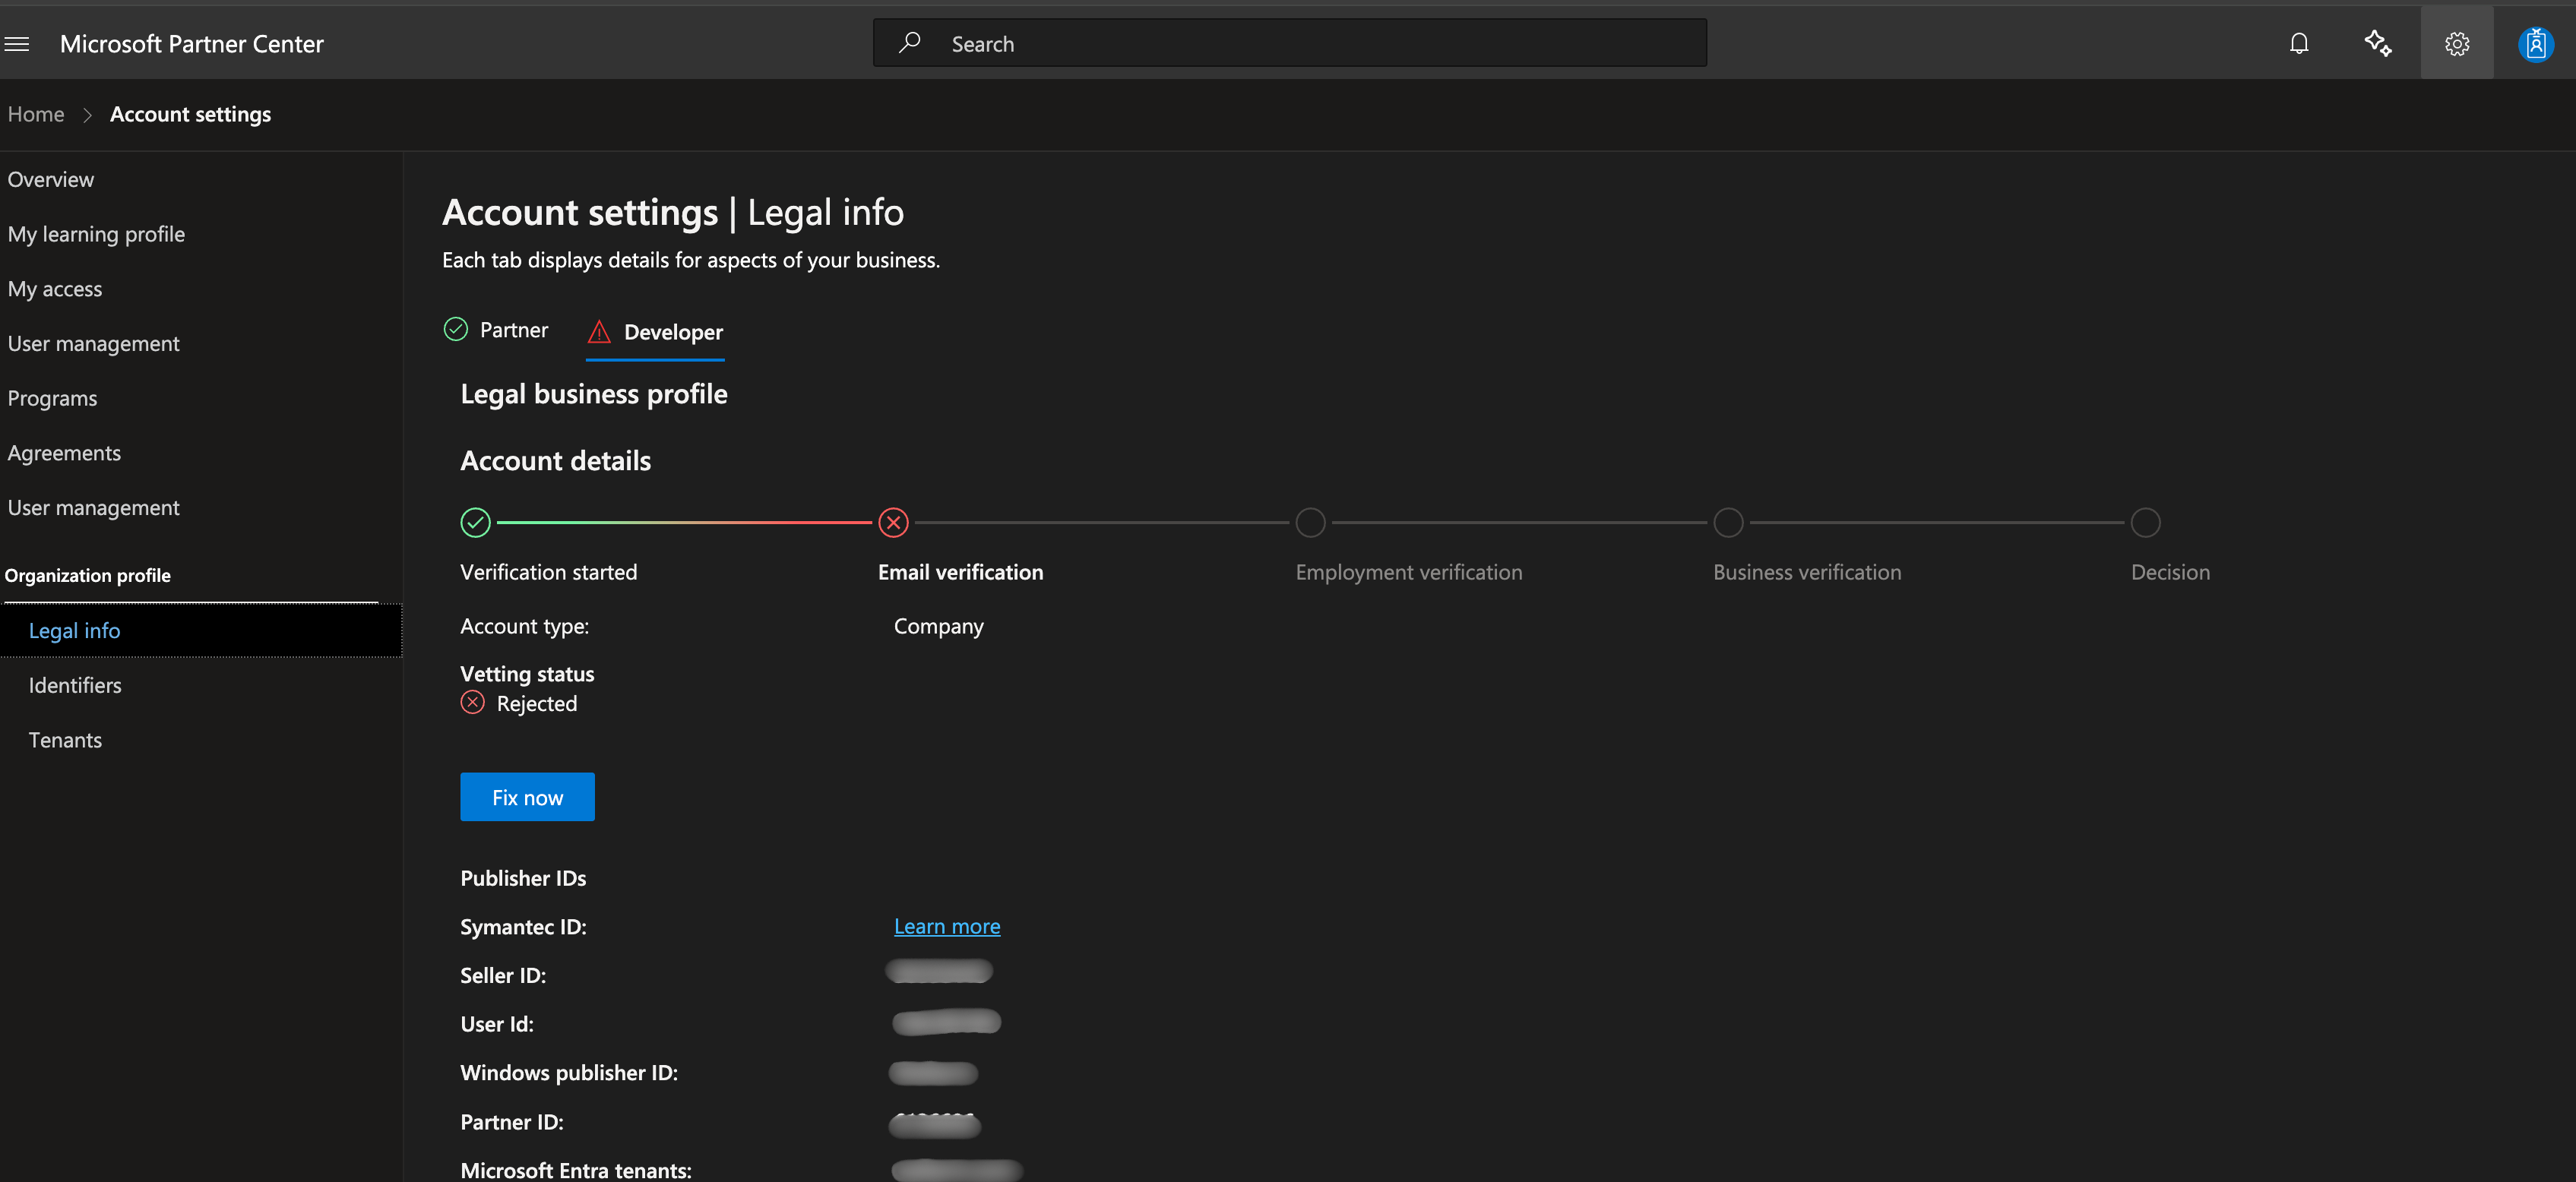Click the 'Each tab displays details' description text
The height and width of the screenshot is (1182, 2576).
(x=691, y=260)
